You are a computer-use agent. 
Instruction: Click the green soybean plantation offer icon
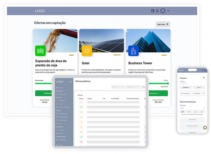click(40, 51)
